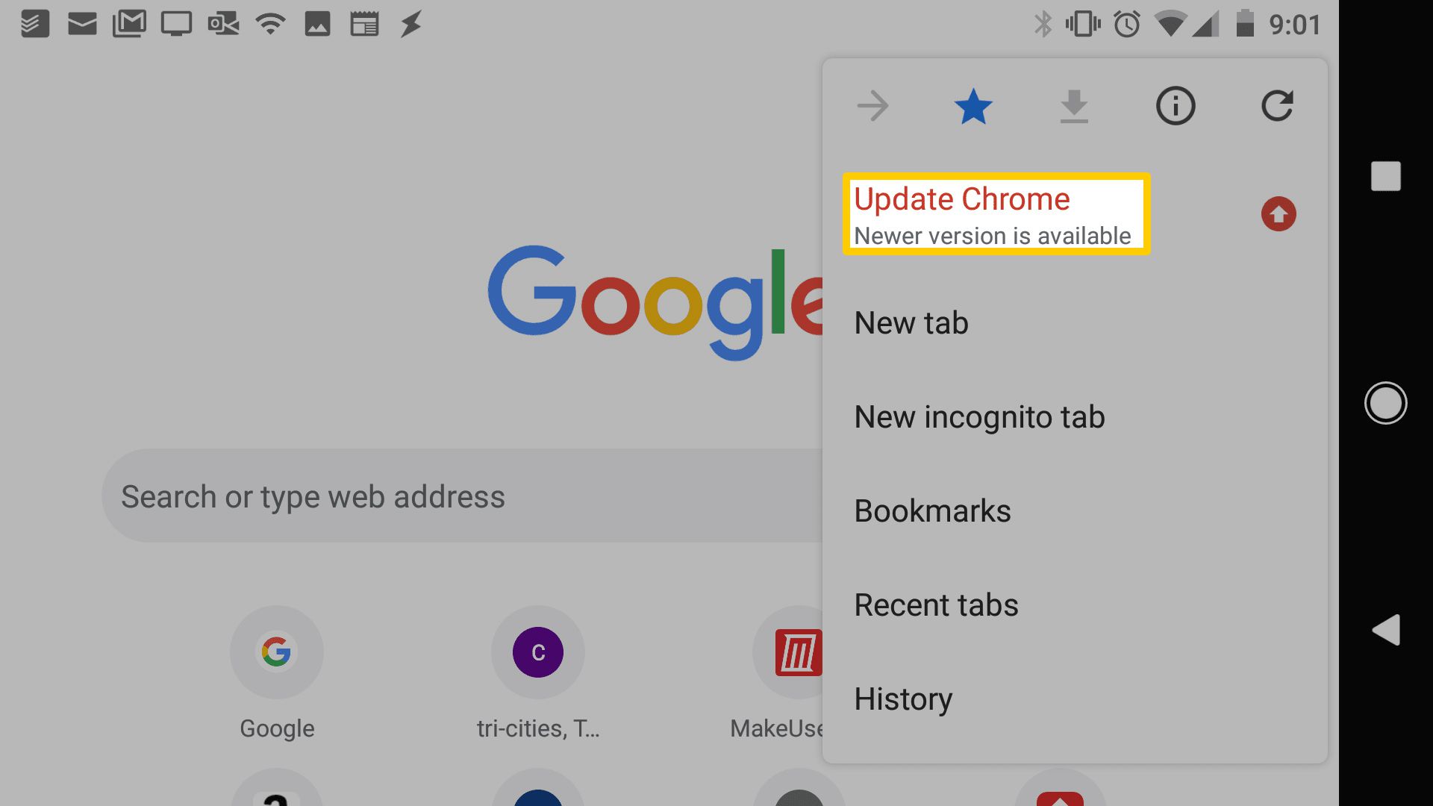Screen dimensions: 1433x806
Task: Open Recent tabs menu entry
Action: click(x=935, y=604)
